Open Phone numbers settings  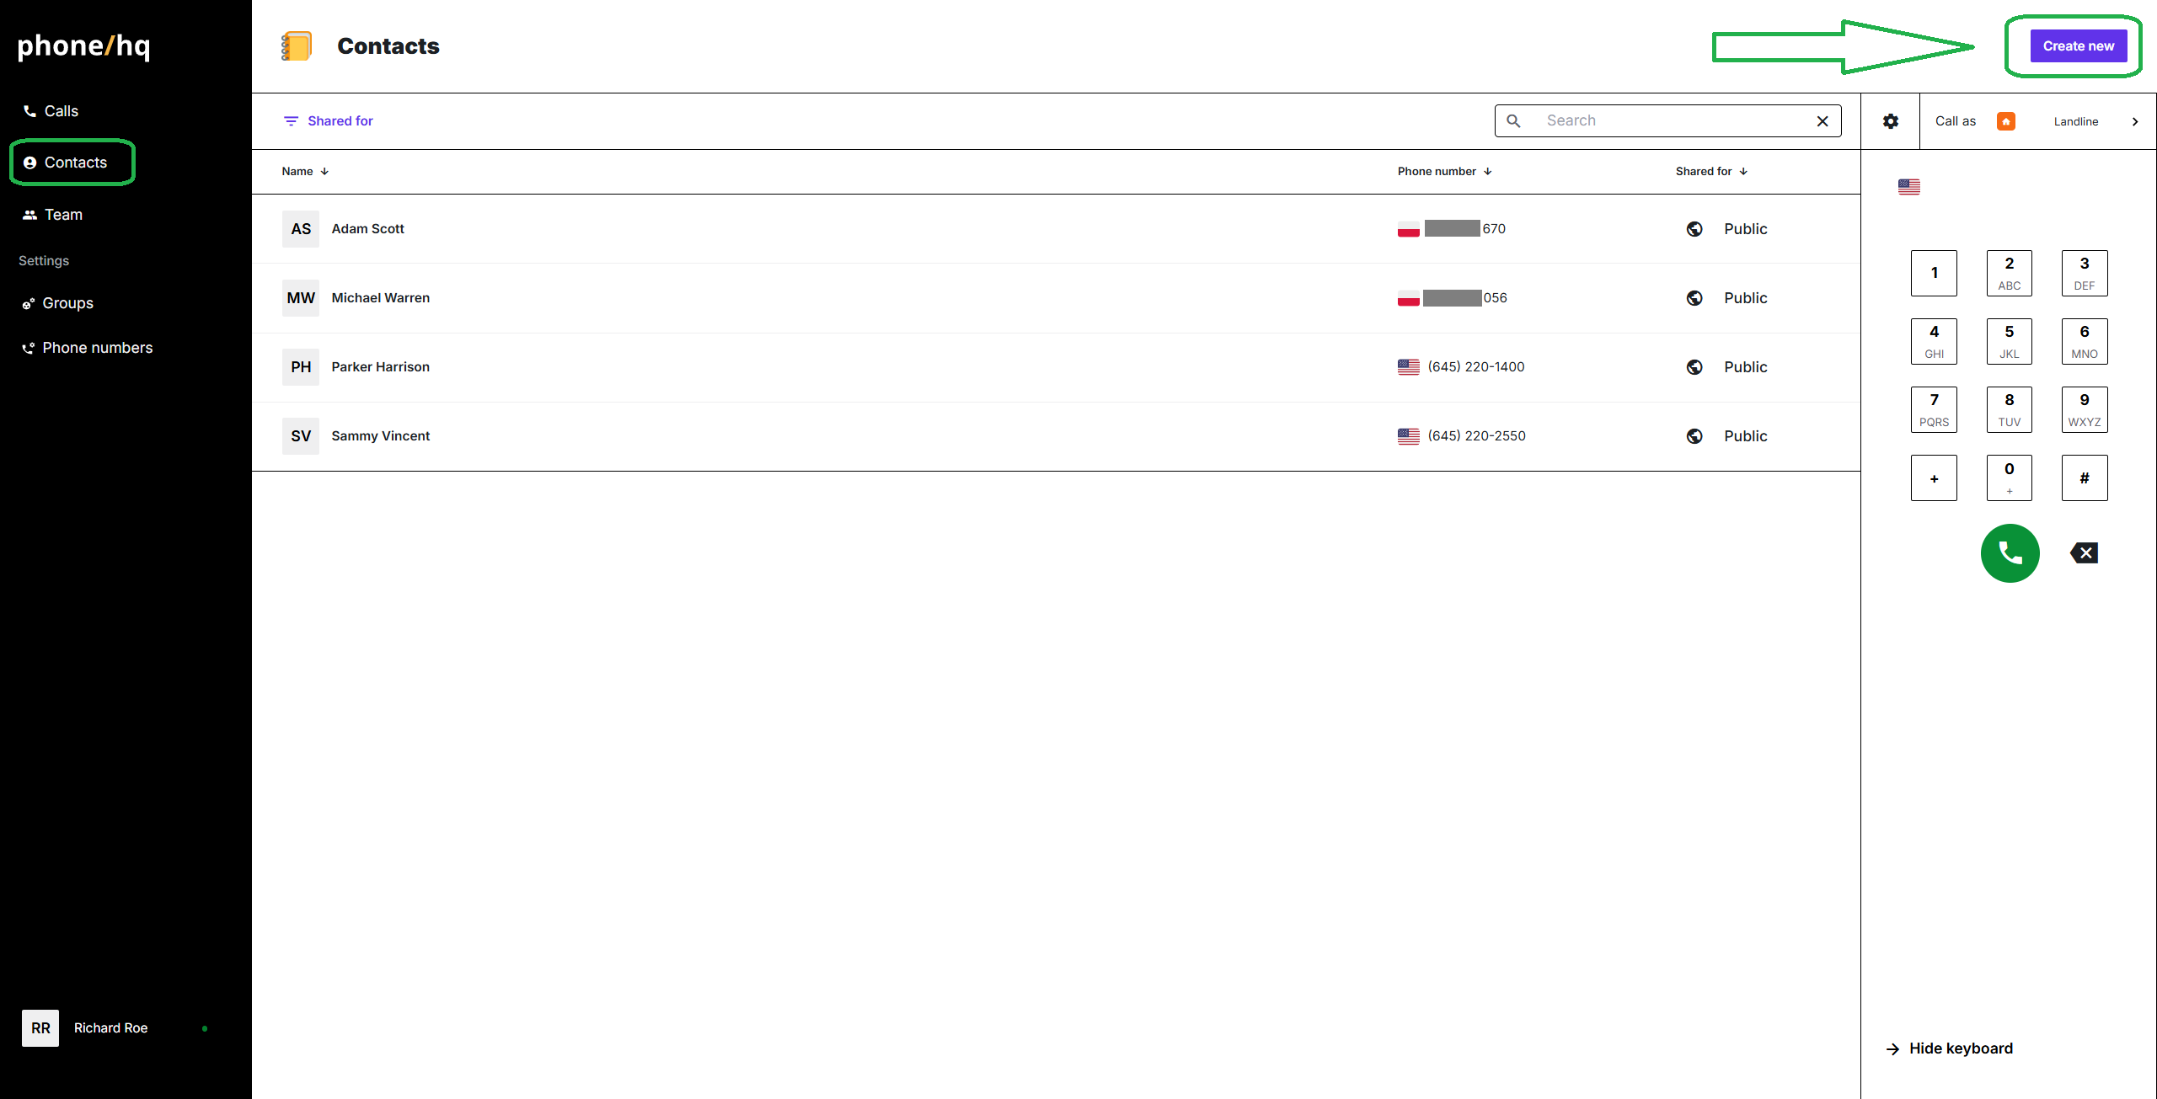click(97, 348)
